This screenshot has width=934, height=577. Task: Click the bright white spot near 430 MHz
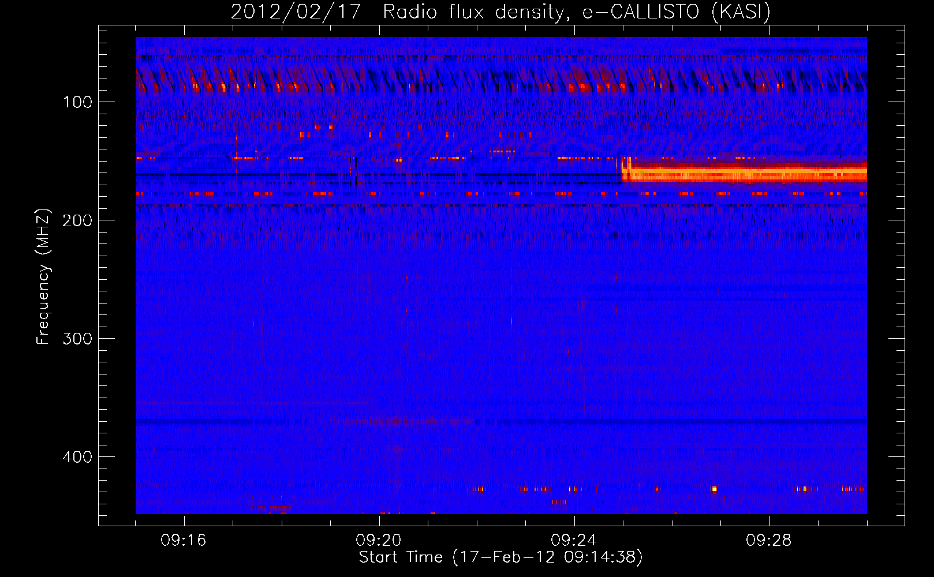point(714,489)
